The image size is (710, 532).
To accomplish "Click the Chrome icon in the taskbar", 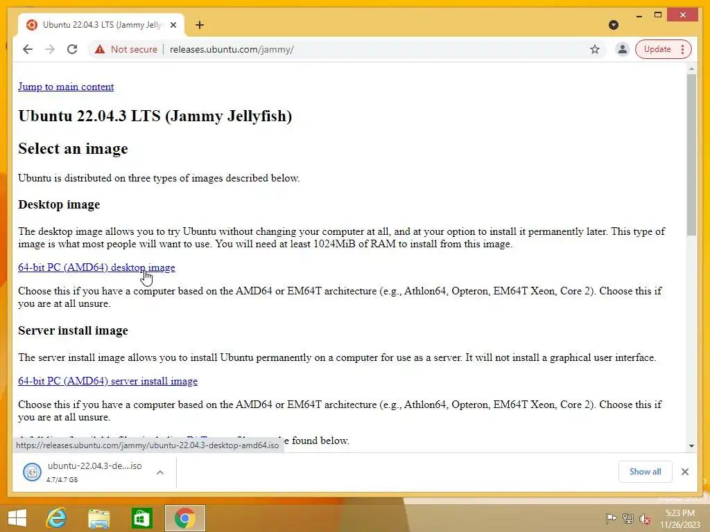I will (184, 518).
